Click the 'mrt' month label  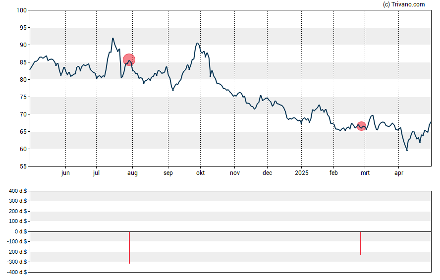click(x=365, y=173)
